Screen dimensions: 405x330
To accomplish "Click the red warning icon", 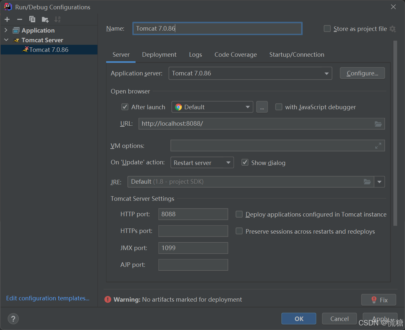I will click(108, 299).
